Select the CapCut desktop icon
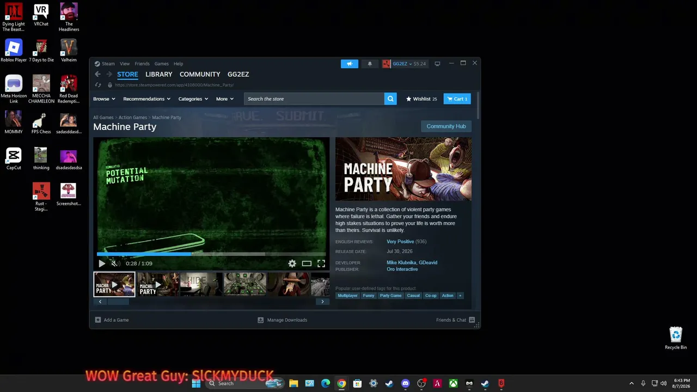Screen dimensions: 697x392 click(x=14, y=159)
